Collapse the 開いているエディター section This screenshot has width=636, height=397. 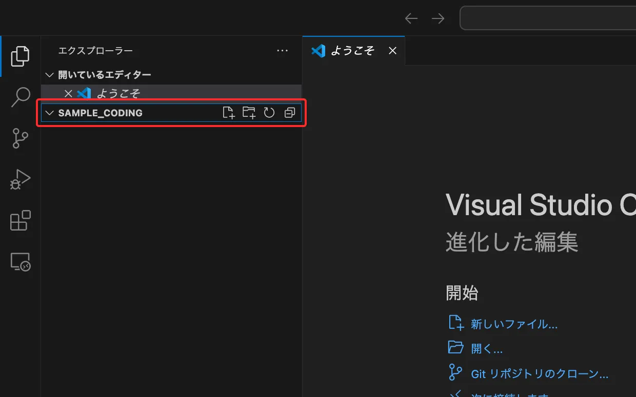tap(49, 75)
